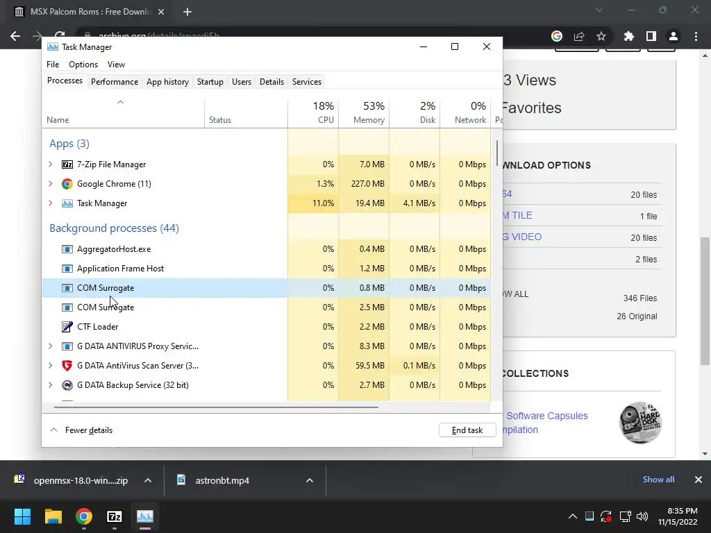711x533 pixels.
Task: Open the Software Capsules collection link
Action: [x=544, y=423]
